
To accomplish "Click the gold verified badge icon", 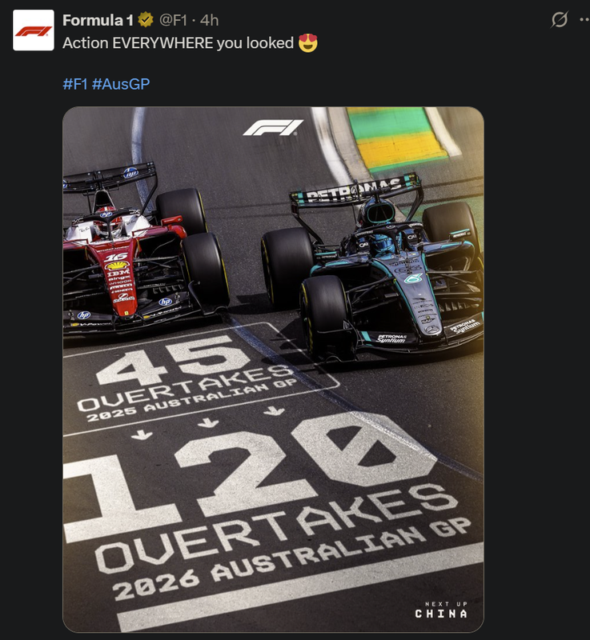I will (x=146, y=20).
